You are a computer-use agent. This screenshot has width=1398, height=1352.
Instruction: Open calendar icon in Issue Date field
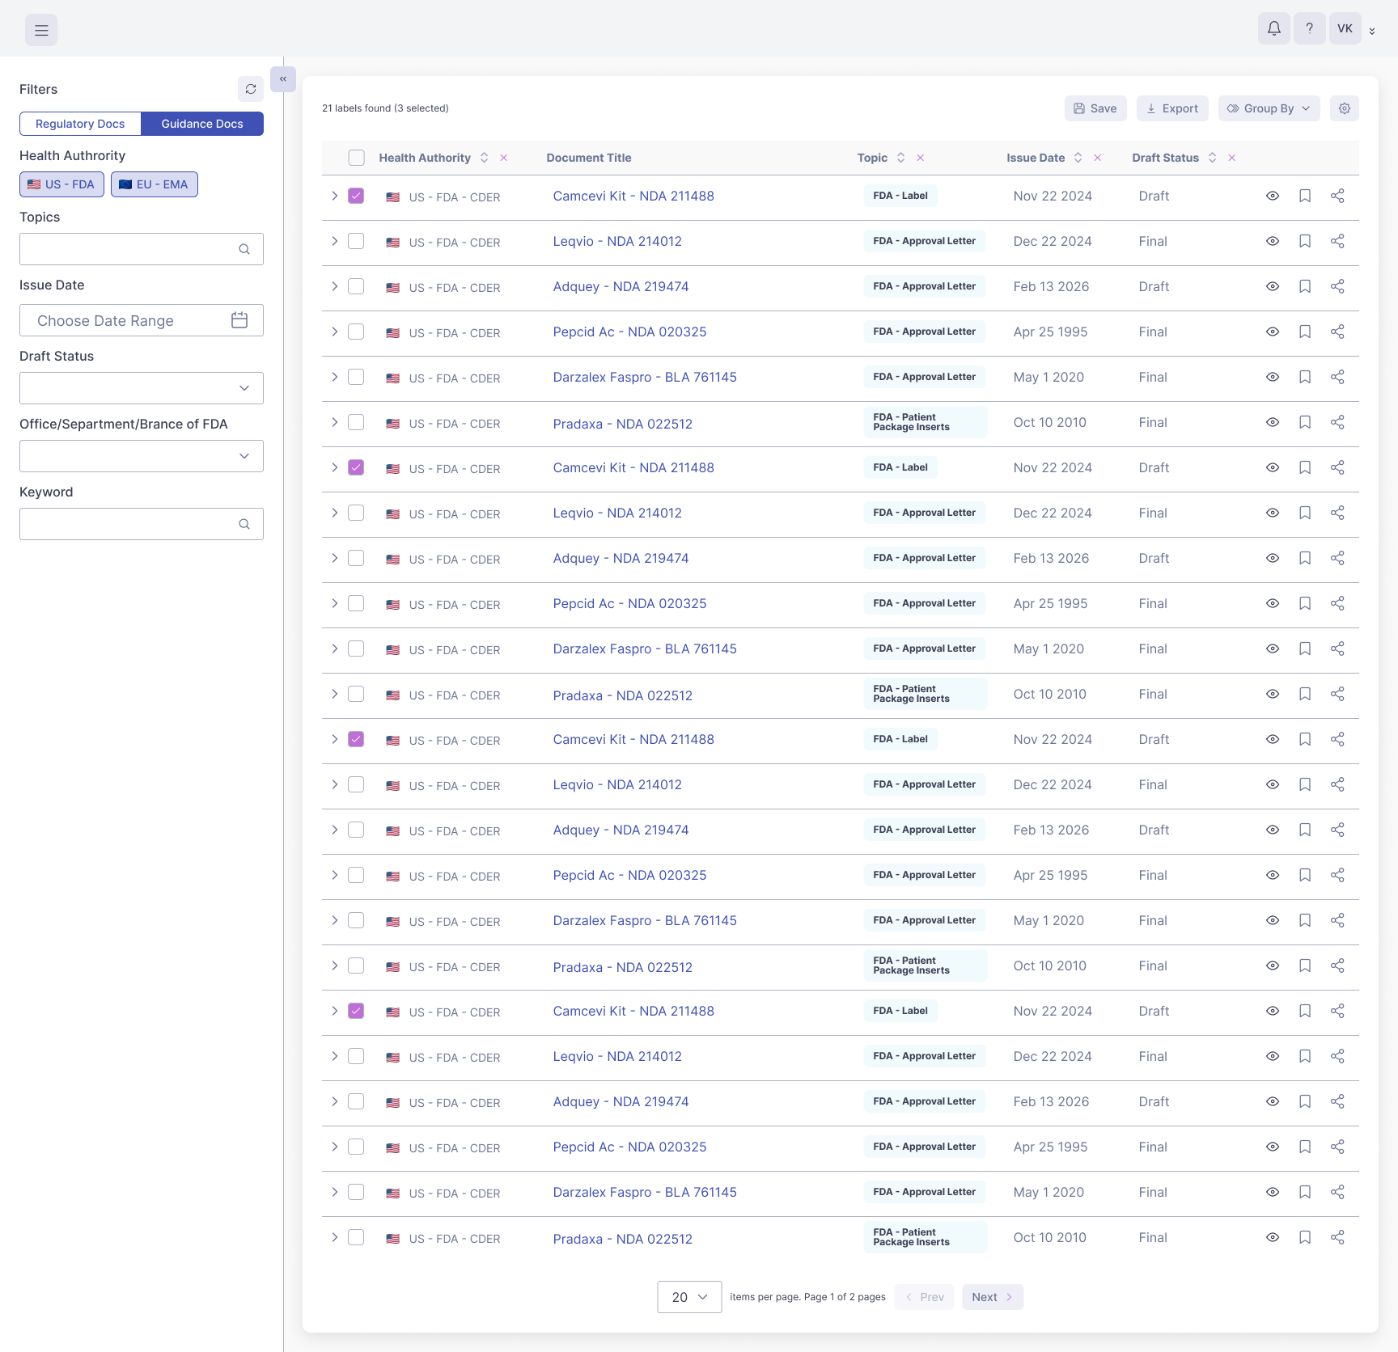[239, 320]
